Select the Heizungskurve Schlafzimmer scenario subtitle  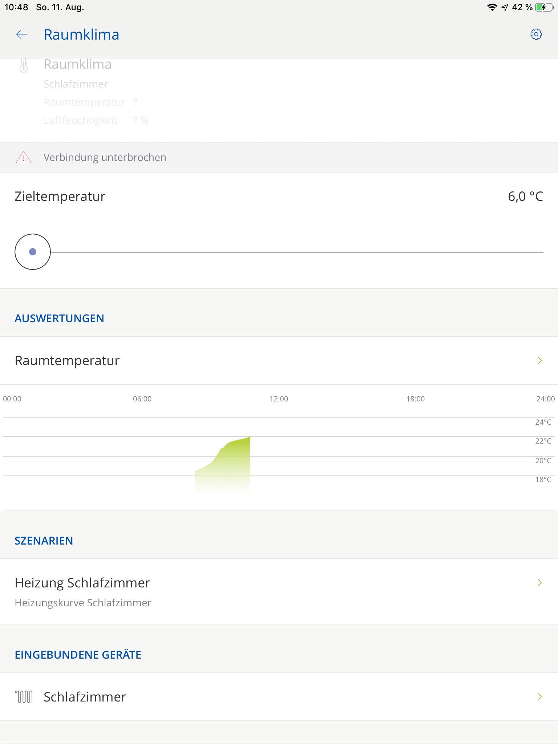coord(83,603)
